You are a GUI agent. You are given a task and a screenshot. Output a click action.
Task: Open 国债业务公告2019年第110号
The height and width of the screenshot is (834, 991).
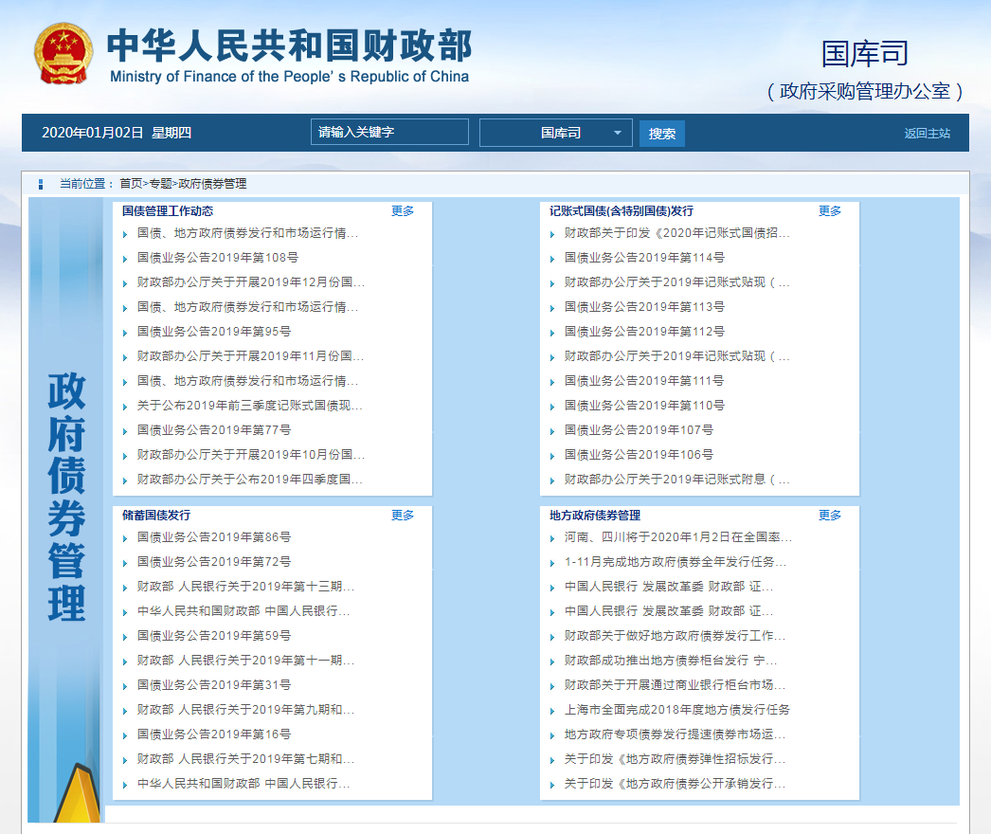[x=644, y=406]
